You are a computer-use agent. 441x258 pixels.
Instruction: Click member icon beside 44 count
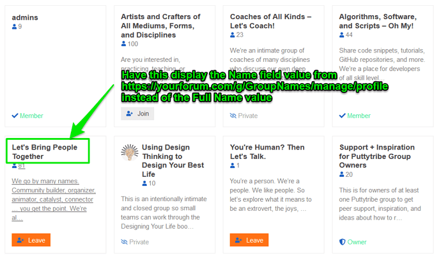(x=341, y=35)
